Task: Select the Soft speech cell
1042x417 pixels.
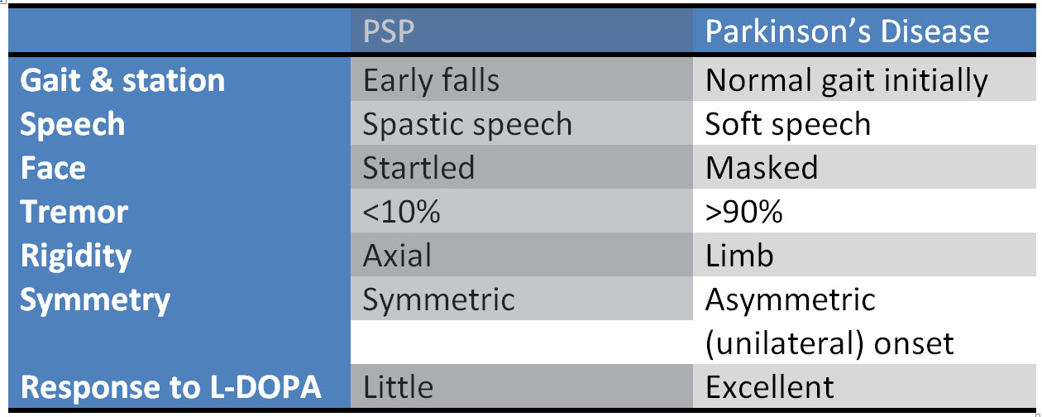Action: point(787,124)
